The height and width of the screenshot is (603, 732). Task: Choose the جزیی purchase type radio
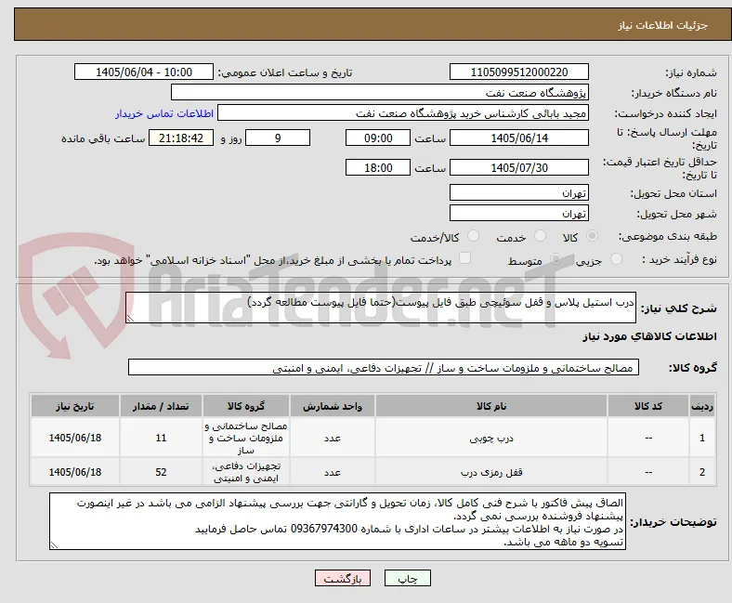point(616,259)
